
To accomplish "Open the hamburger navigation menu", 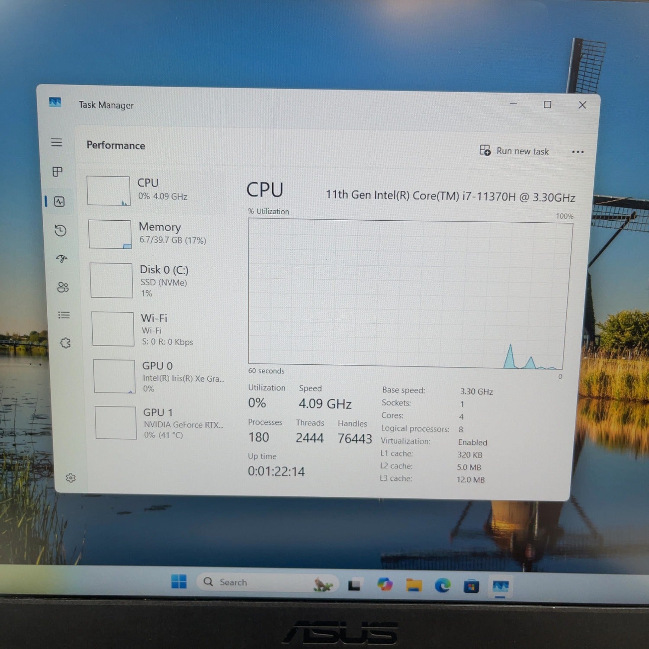I will [x=57, y=142].
